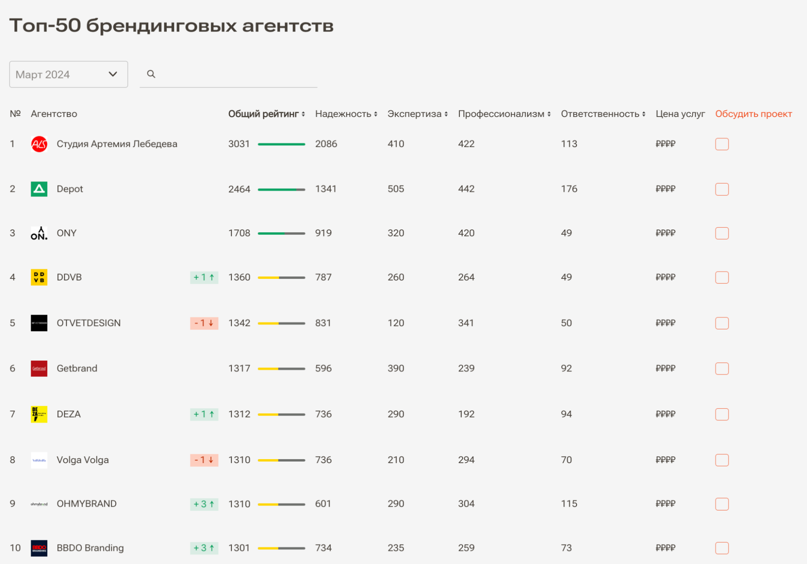Click the Агентство column header

point(54,114)
